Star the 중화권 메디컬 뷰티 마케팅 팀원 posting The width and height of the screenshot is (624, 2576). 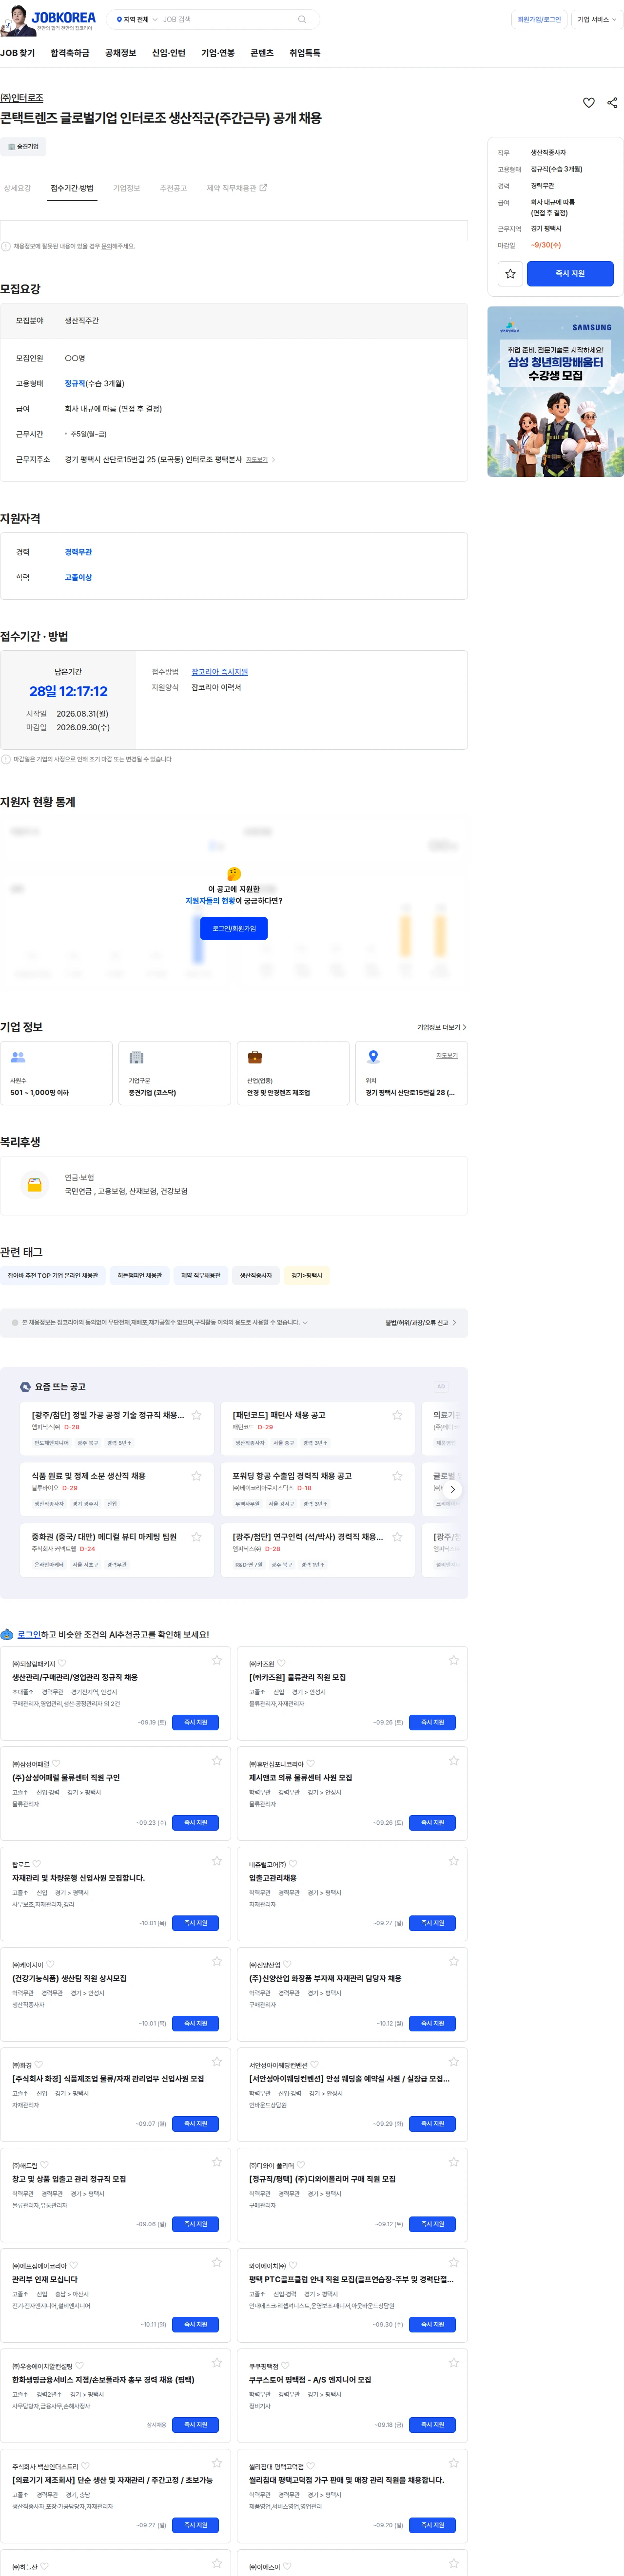[197, 1537]
